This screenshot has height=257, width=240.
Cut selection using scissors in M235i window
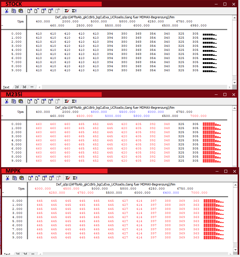coord(7,101)
